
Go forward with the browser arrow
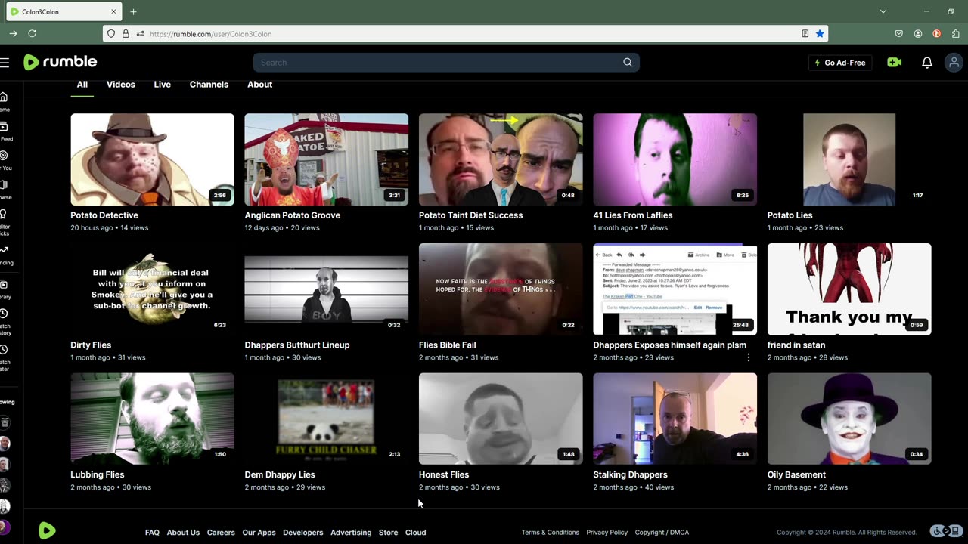pyautogui.click(x=13, y=33)
